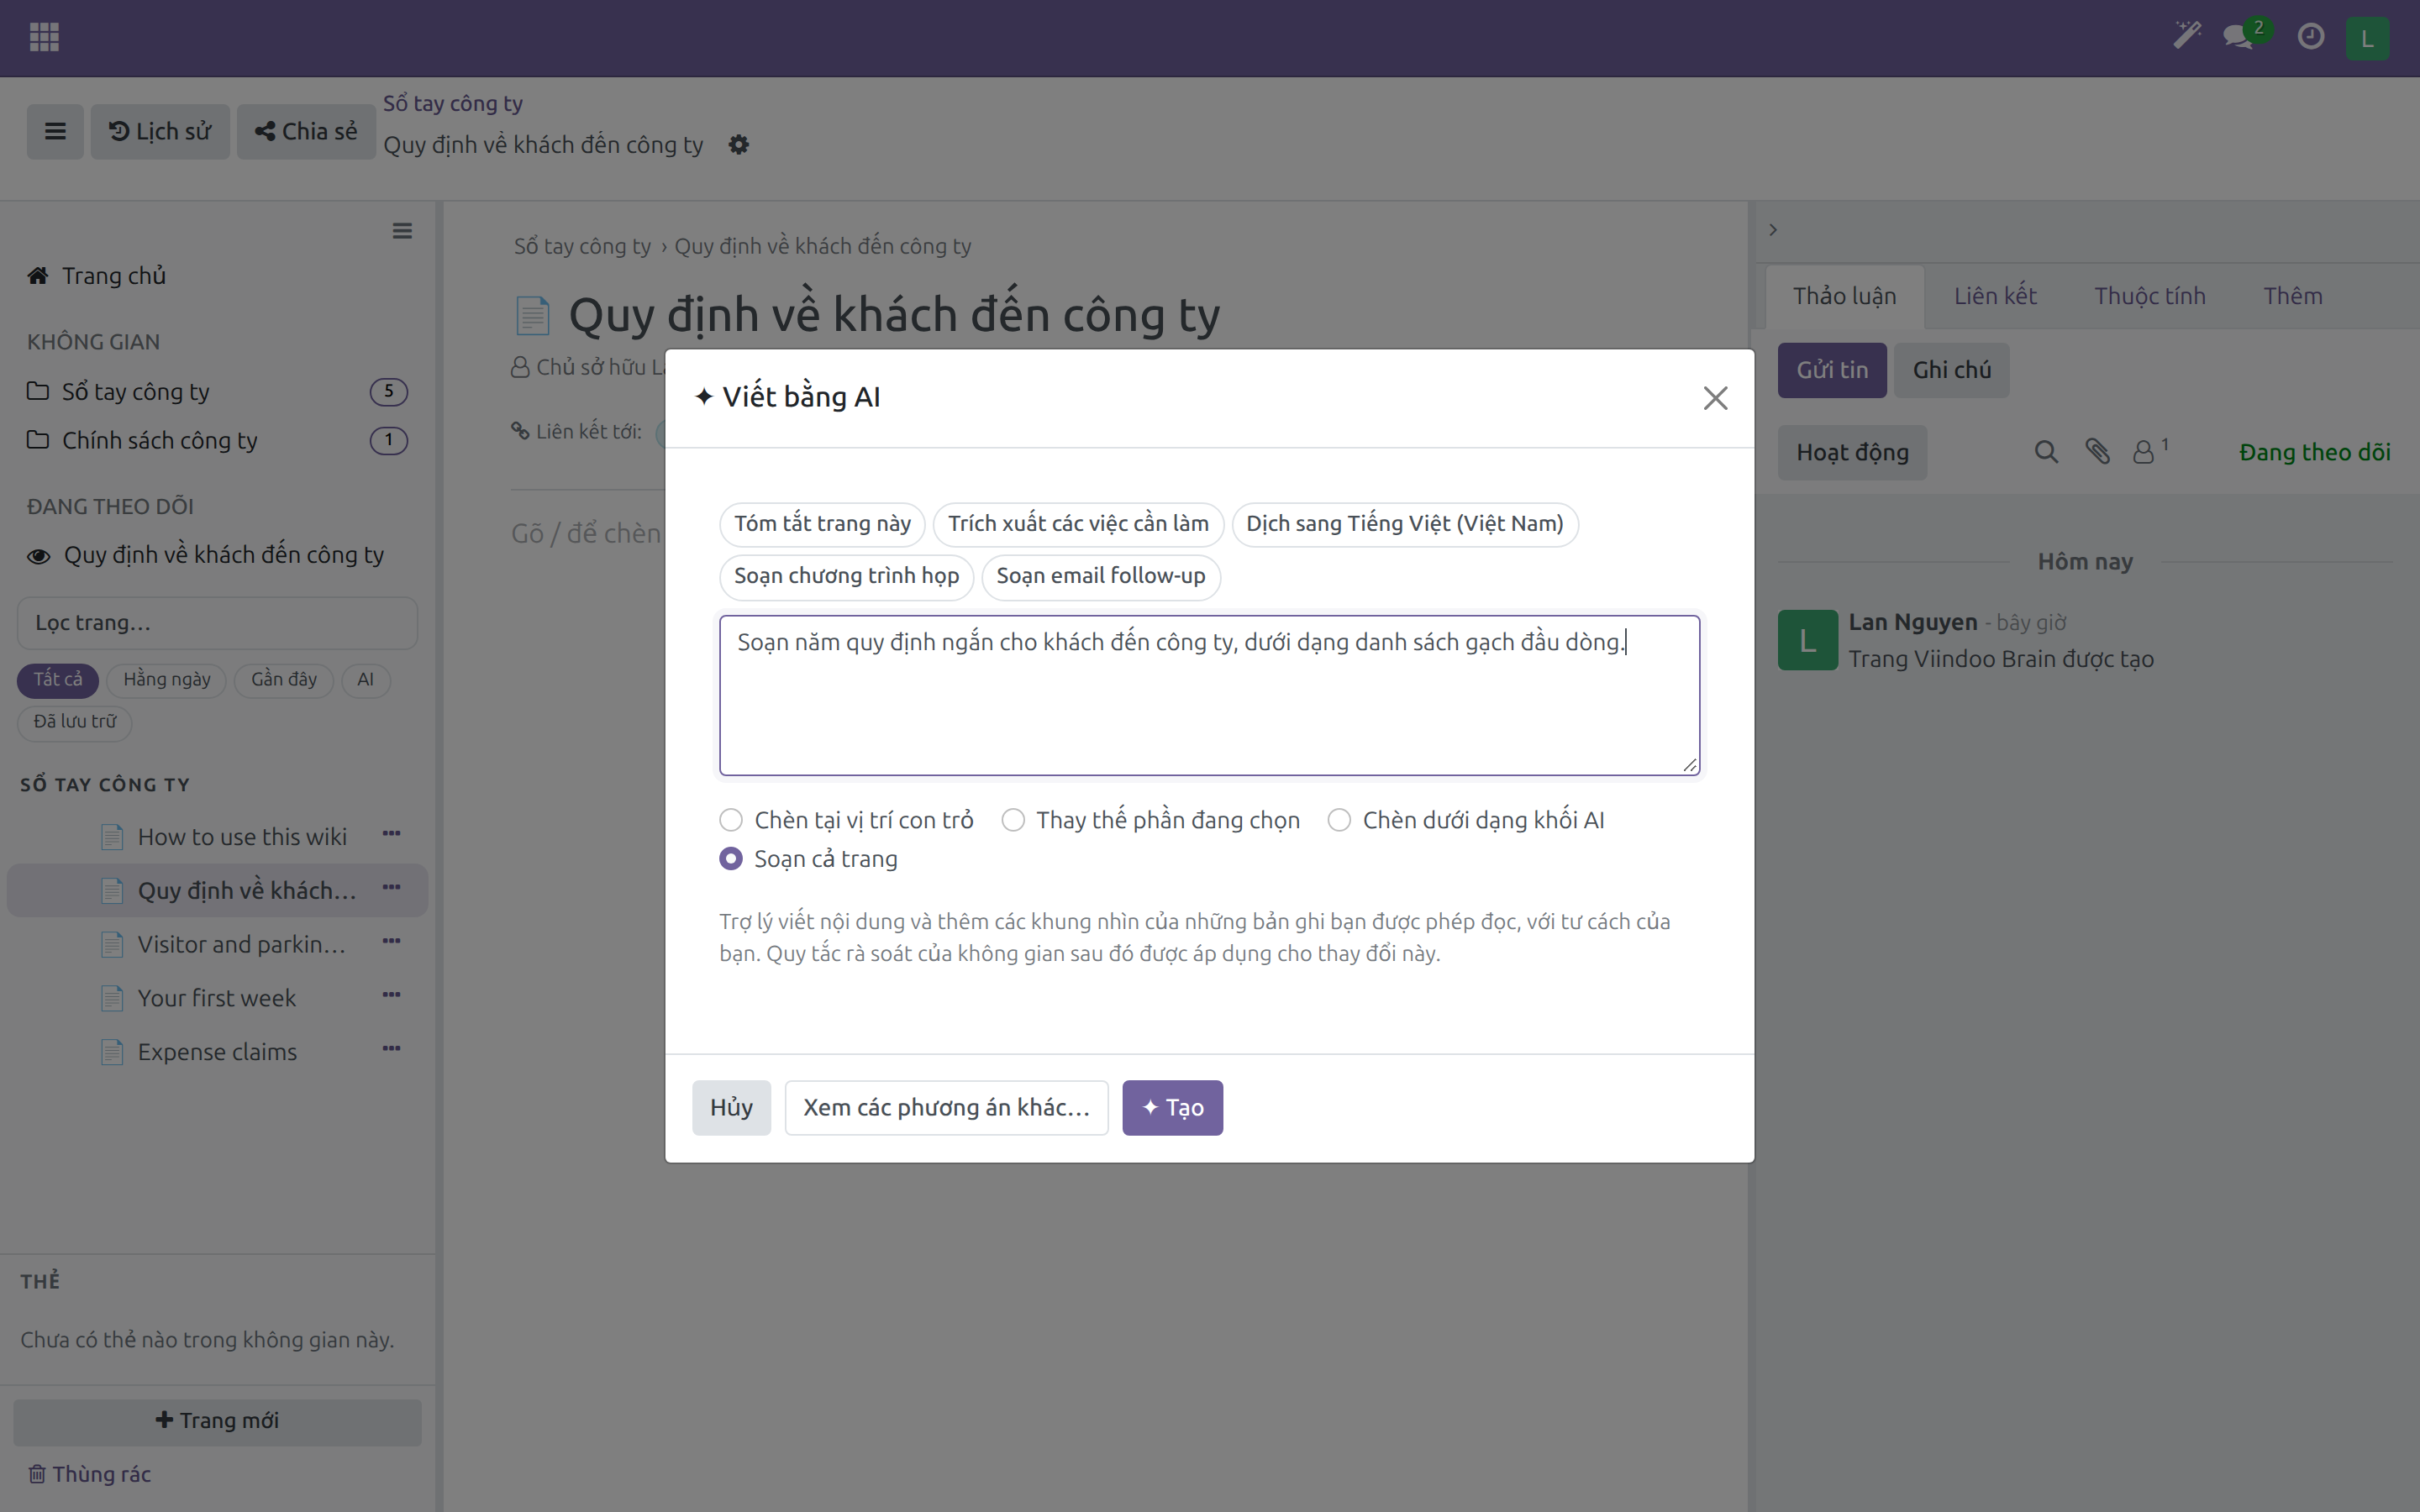Open options dots for How to use this wiki
2420x1512 pixels.
pyautogui.click(x=392, y=834)
